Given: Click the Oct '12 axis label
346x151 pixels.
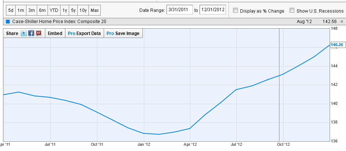Looking at the screenshot, I should [x=283, y=145].
